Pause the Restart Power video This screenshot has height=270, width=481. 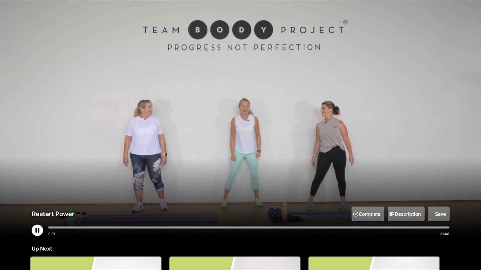[37, 230]
